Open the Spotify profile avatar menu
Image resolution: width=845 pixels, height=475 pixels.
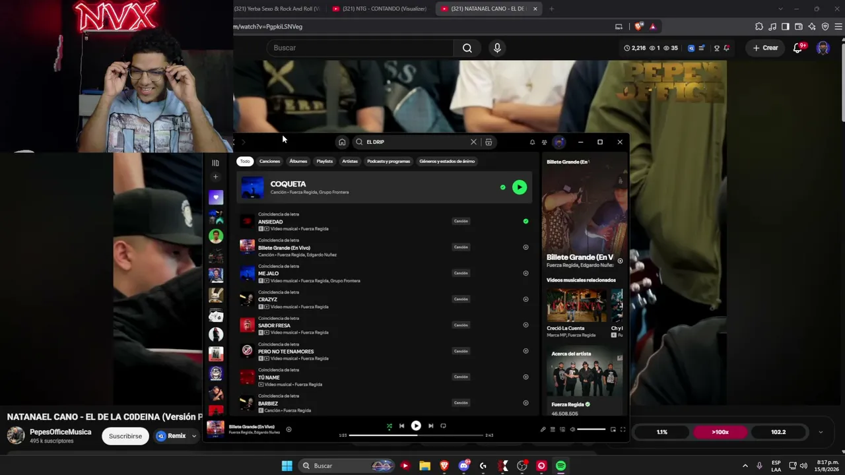click(x=559, y=142)
